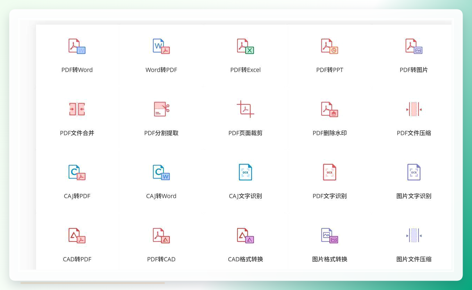The height and width of the screenshot is (290, 472).
Task: Select the CAJ文字识别 label
Action: pyautogui.click(x=245, y=196)
